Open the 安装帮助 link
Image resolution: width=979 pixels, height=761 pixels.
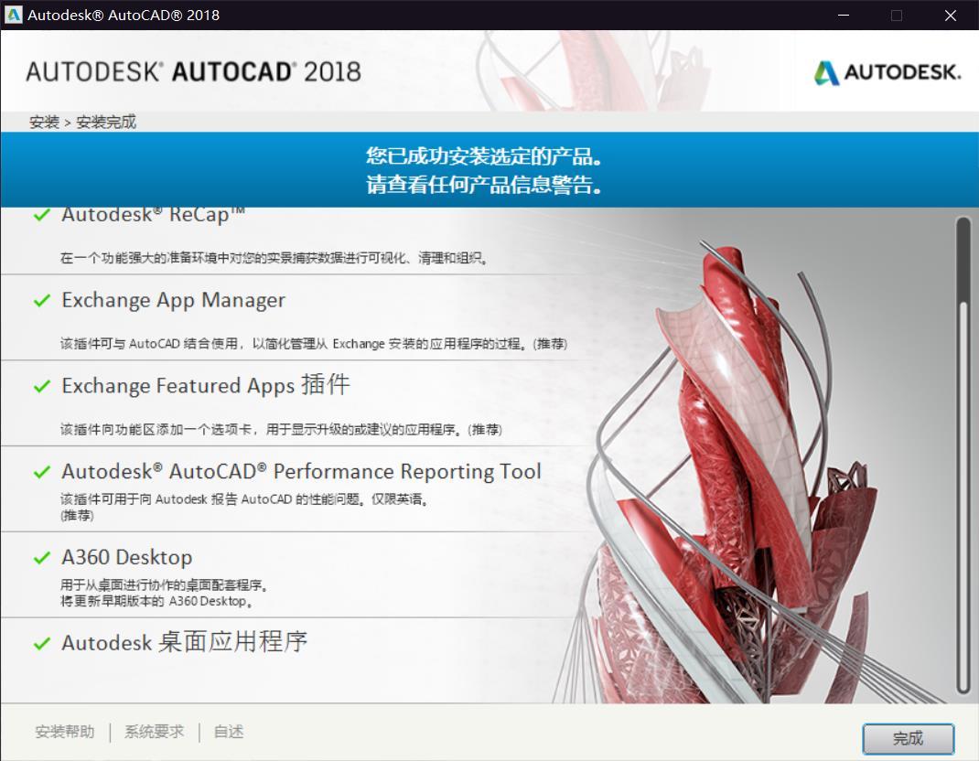pos(65,732)
